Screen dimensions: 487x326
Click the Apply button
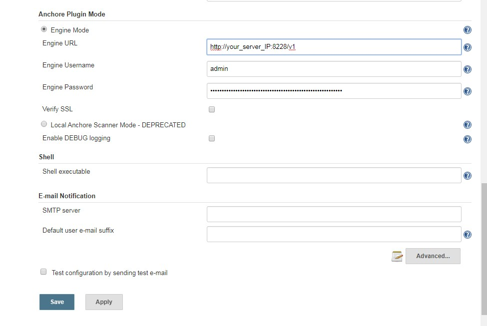tap(104, 302)
